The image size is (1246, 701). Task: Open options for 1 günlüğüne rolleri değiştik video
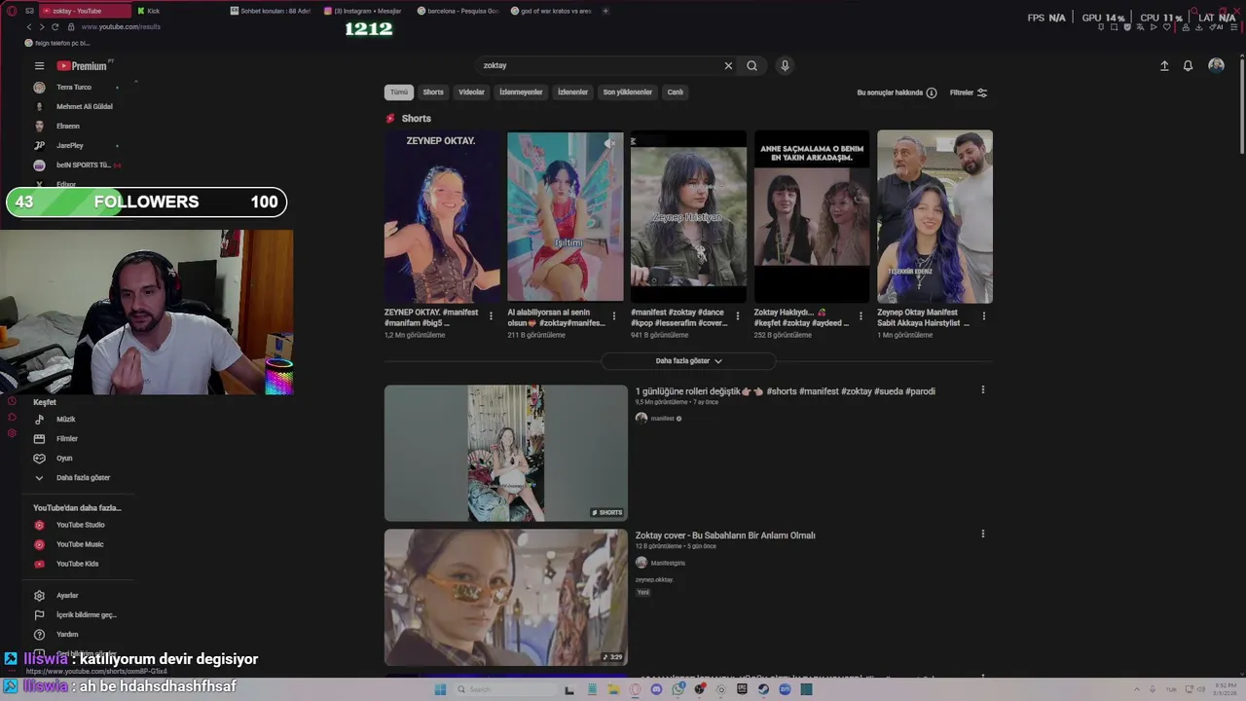pyautogui.click(x=982, y=390)
